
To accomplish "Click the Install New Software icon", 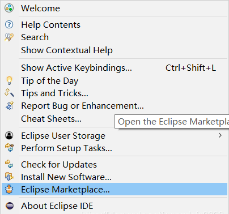I will click(x=9, y=177).
